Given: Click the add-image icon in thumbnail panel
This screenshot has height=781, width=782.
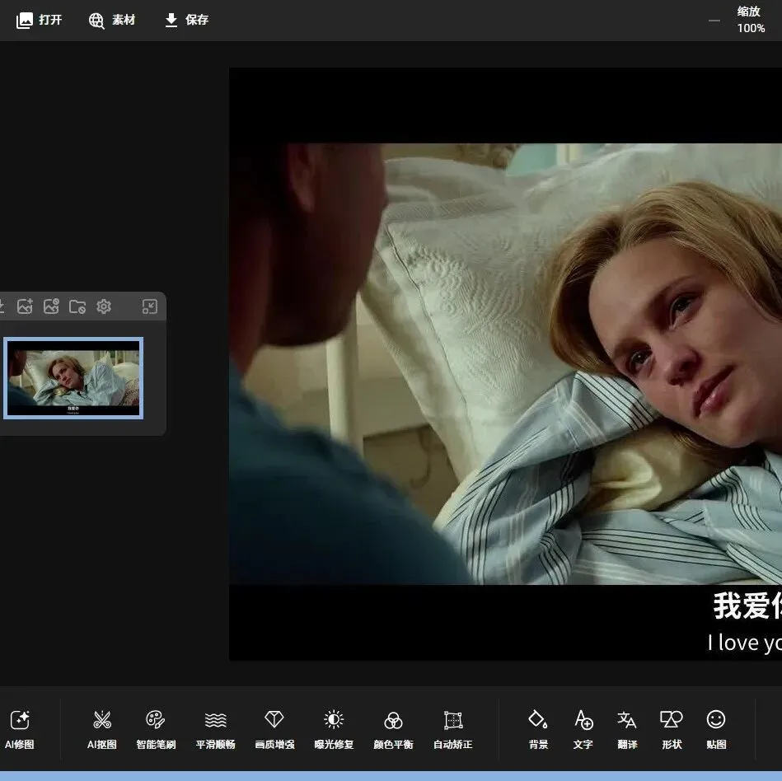Looking at the screenshot, I should coord(25,306).
